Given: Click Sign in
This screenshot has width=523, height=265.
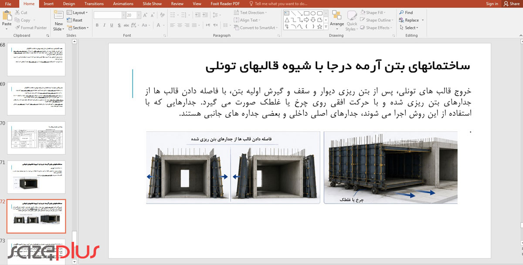Looking at the screenshot, I should click(492, 3).
